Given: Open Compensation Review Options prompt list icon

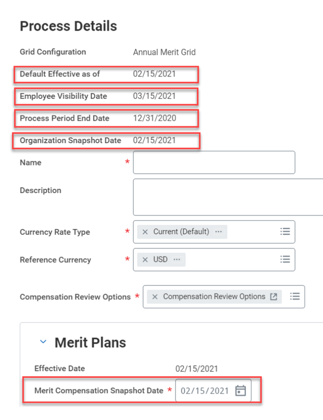Looking at the screenshot, I should pos(295,296).
